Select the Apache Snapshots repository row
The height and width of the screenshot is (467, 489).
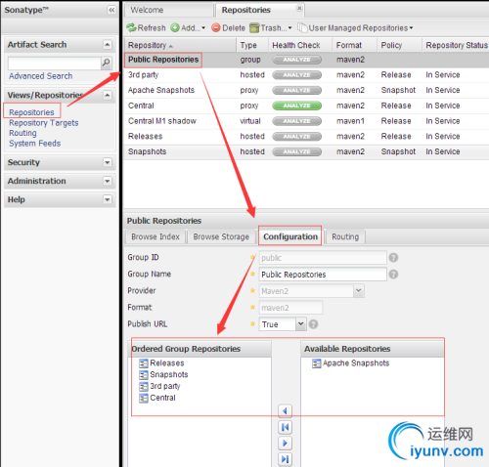(x=306, y=90)
